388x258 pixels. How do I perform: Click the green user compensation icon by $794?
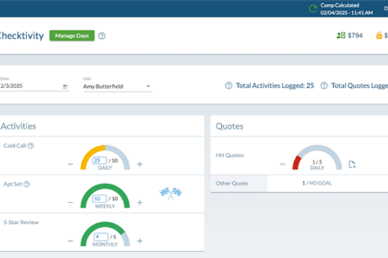(341, 35)
